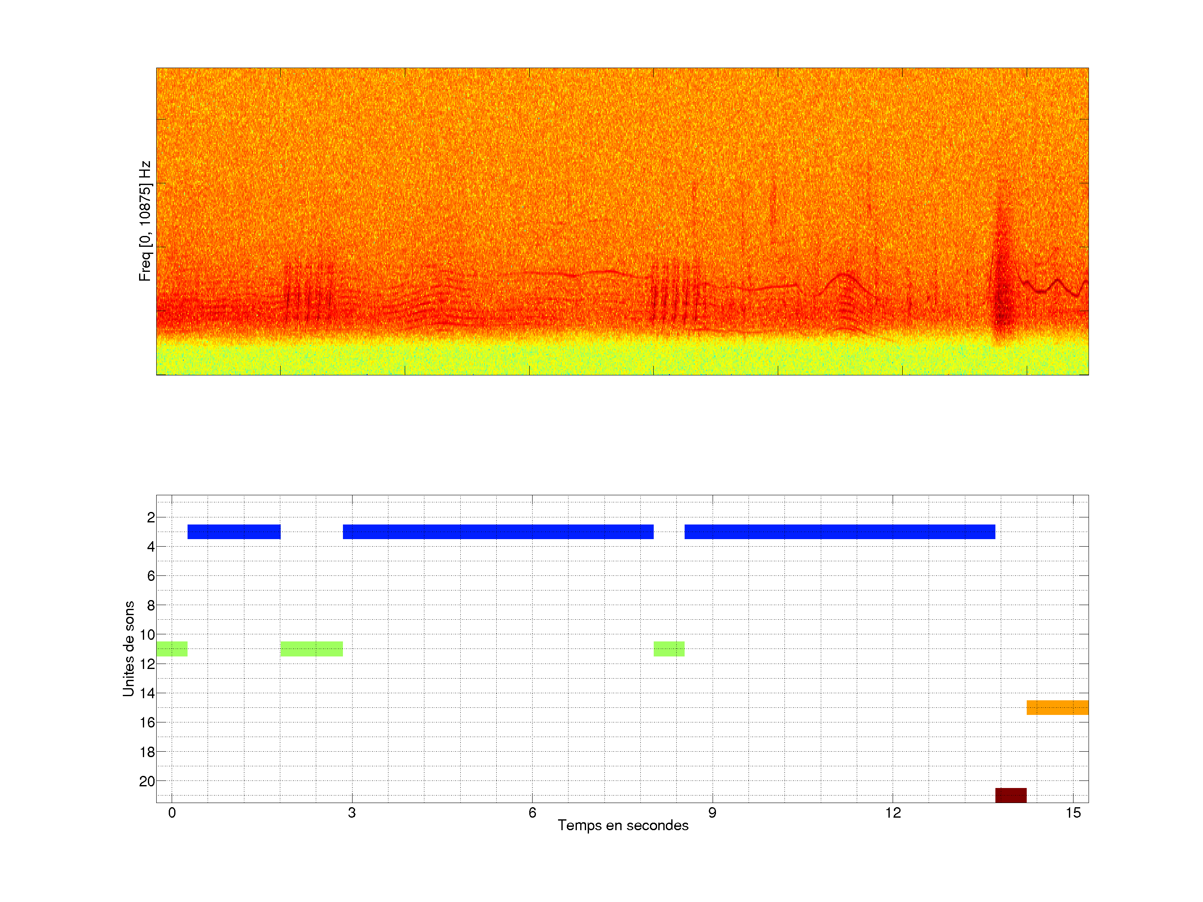Click the x-axis tick label 0

(x=172, y=813)
